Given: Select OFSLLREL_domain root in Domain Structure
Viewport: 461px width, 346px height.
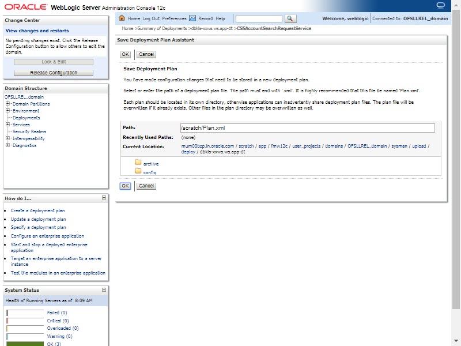Looking at the screenshot, I should (x=24, y=97).
